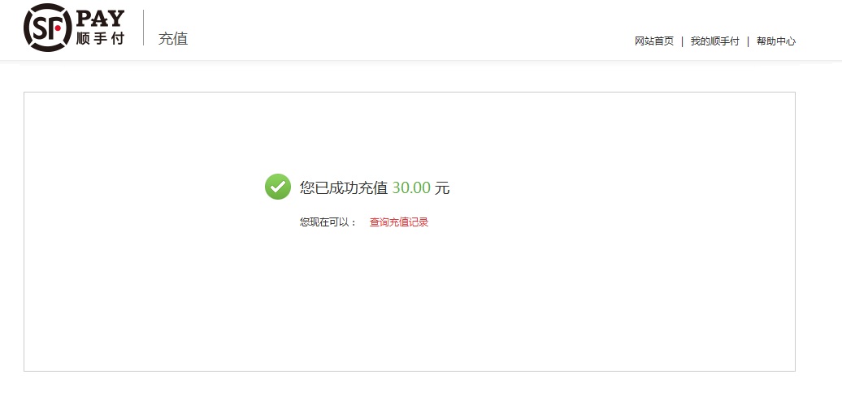Click divider line between logo and 充值
Image resolution: width=842 pixels, height=396 pixels.
[x=143, y=28]
